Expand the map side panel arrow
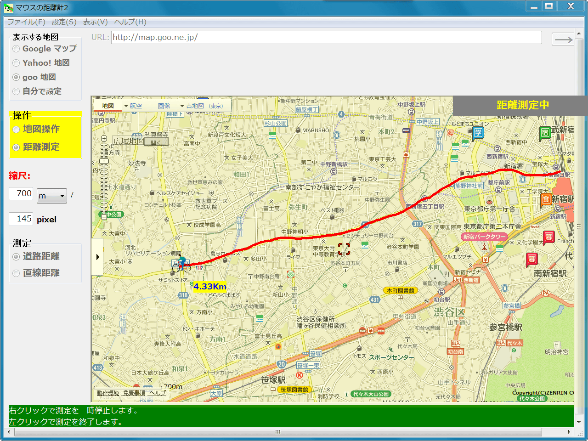 click(x=97, y=257)
